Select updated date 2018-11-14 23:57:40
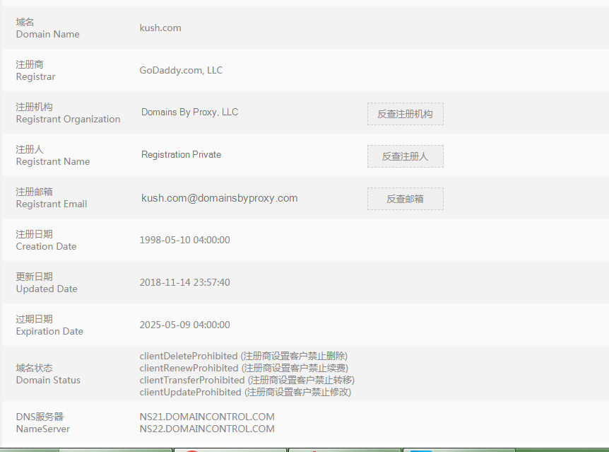 click(185, 282)
